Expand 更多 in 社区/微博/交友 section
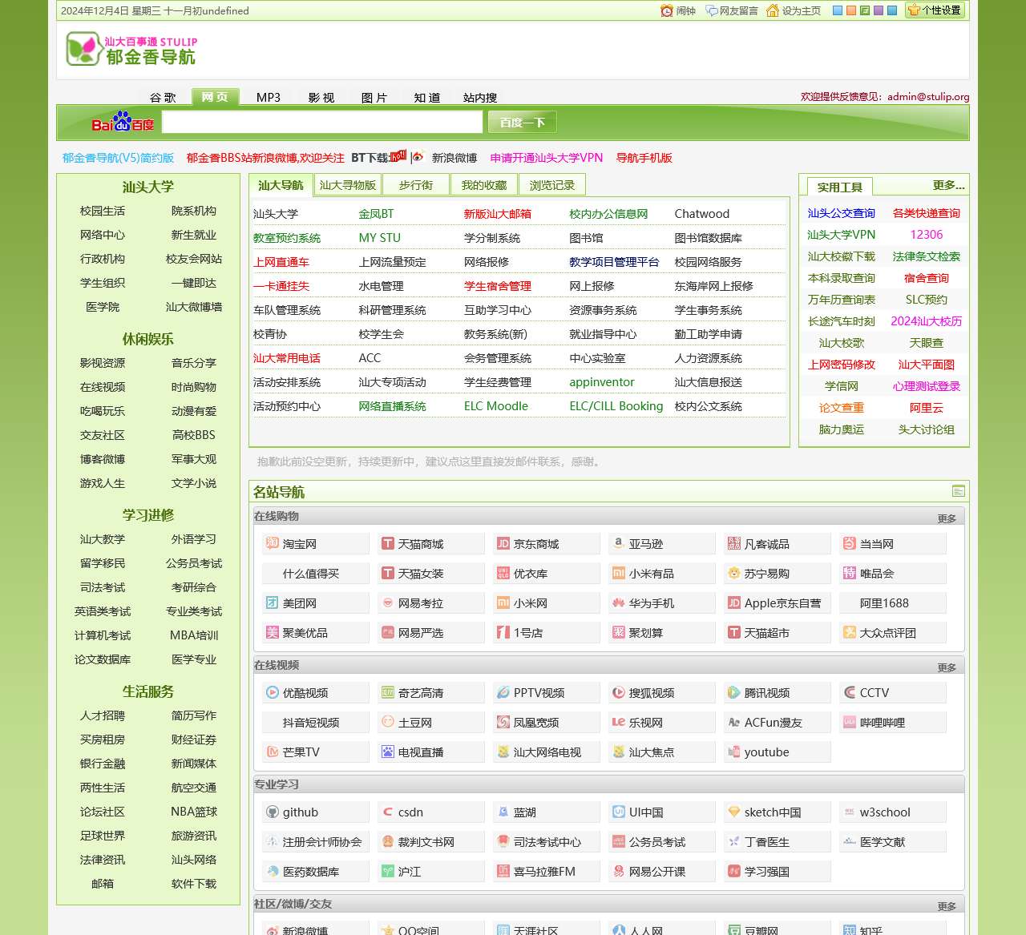1026x935 pixels. [x=947, y=906]
